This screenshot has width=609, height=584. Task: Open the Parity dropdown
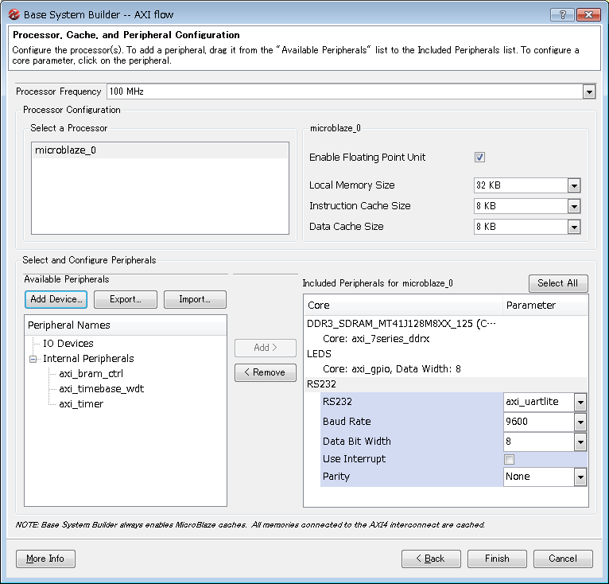(580, 477)
